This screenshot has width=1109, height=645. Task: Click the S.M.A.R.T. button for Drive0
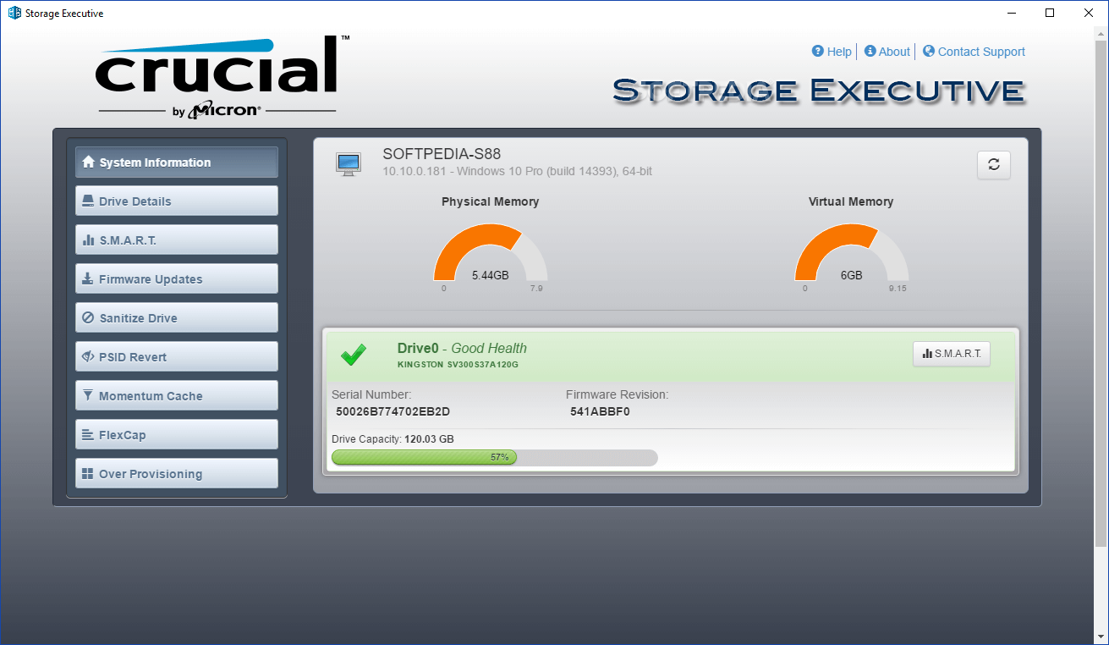pos(952,354)
